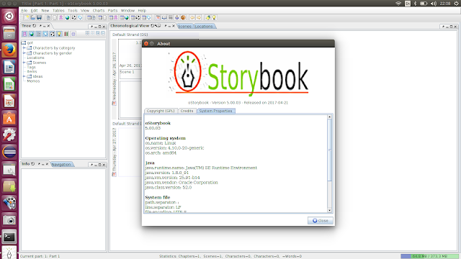Click the scrollbar down arrow in About dialog
This screenshot has height=259, width=461.
tap(330, 210)
